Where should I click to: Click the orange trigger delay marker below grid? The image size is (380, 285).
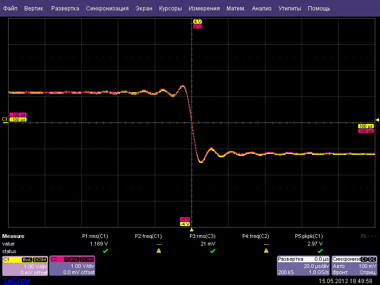click(x=191, y=229)
